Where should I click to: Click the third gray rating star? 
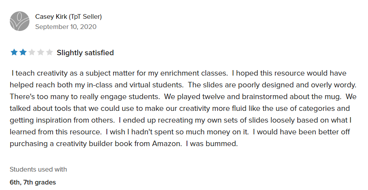coord(32,52)
